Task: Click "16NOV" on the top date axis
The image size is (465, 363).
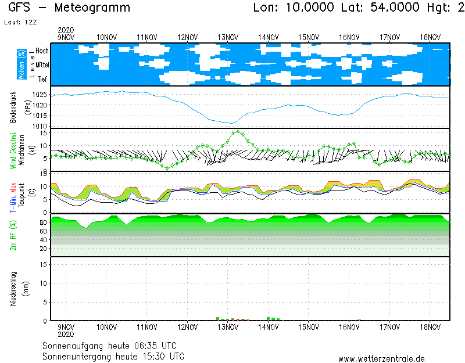Action: click(349, 37)
